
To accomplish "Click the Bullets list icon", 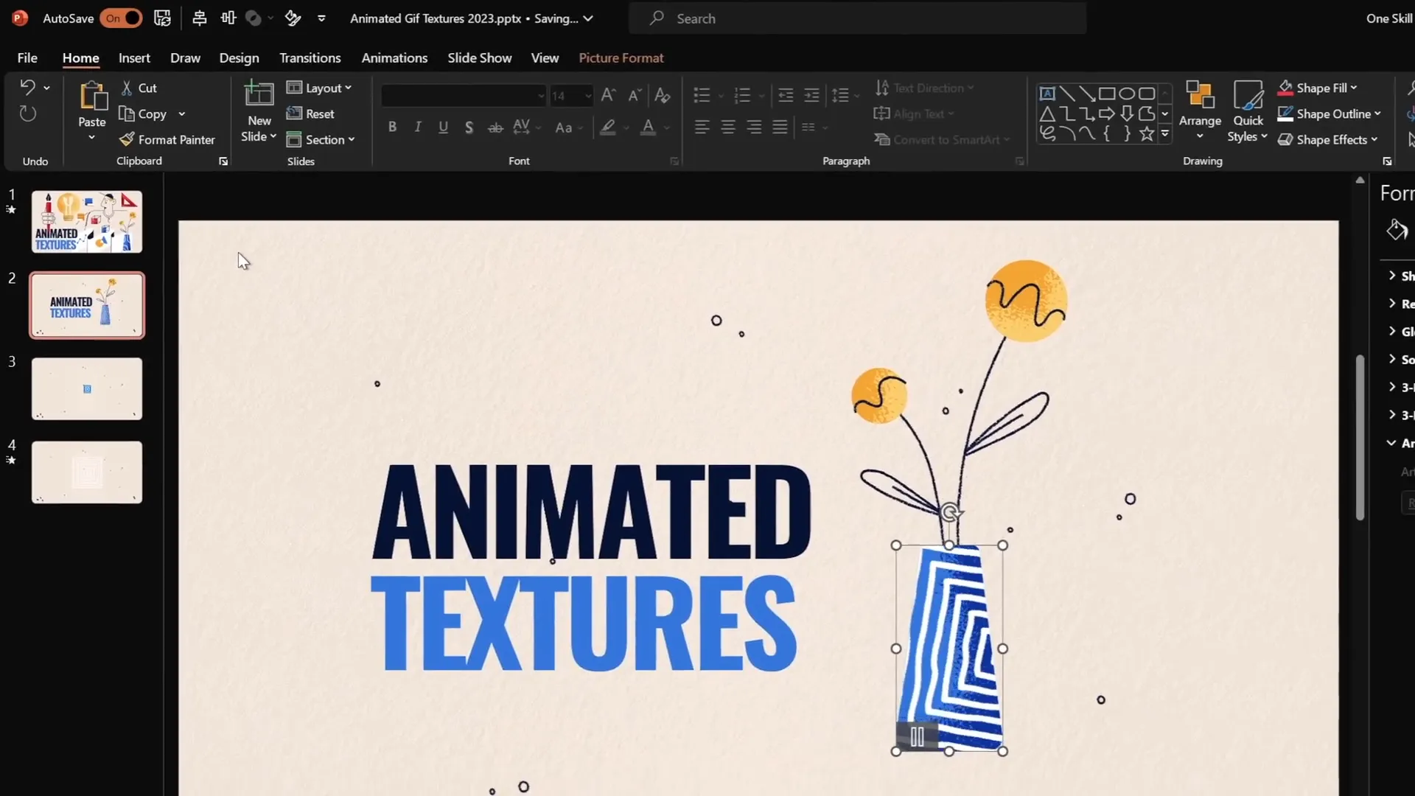I will click(x=702, y=95).
